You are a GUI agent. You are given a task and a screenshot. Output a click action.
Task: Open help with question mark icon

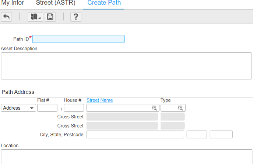(x=75, y=17)
